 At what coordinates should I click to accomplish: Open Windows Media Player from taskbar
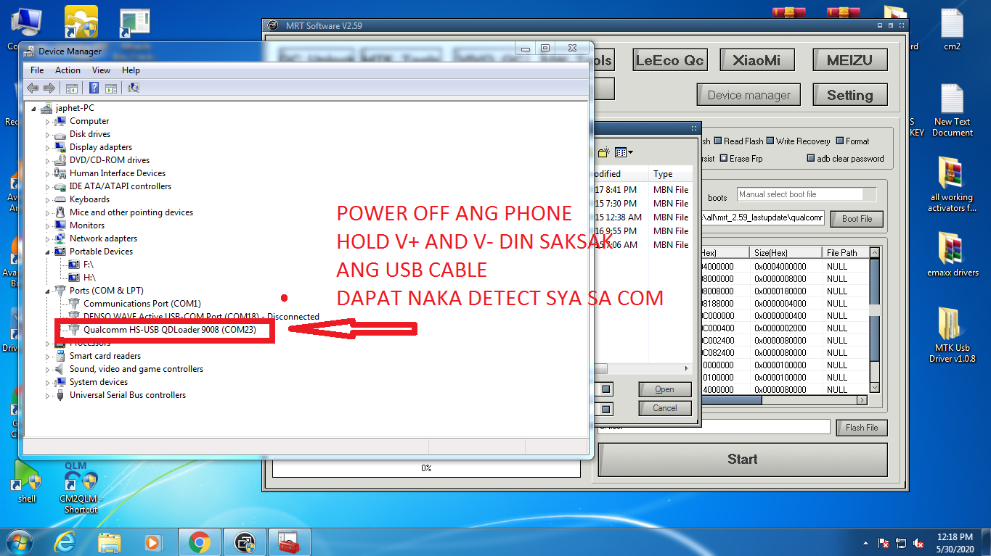click(152, 542)
